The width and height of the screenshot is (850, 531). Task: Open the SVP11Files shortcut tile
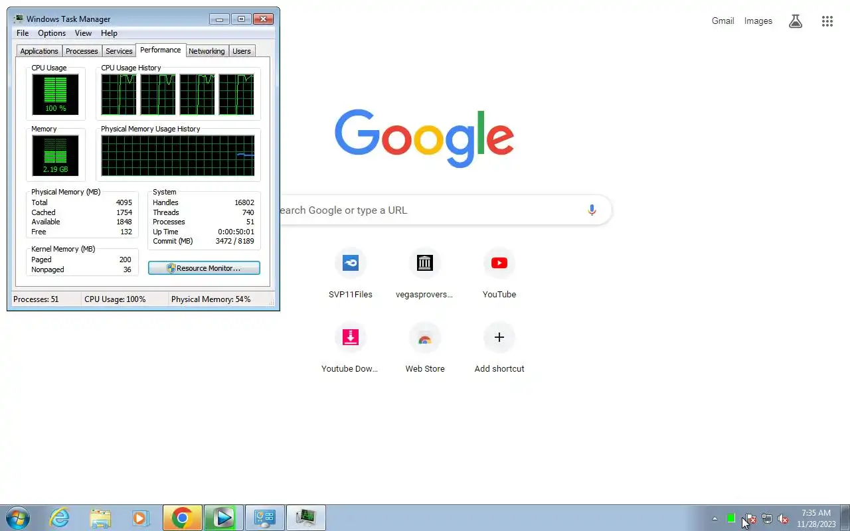coord(351,274)
